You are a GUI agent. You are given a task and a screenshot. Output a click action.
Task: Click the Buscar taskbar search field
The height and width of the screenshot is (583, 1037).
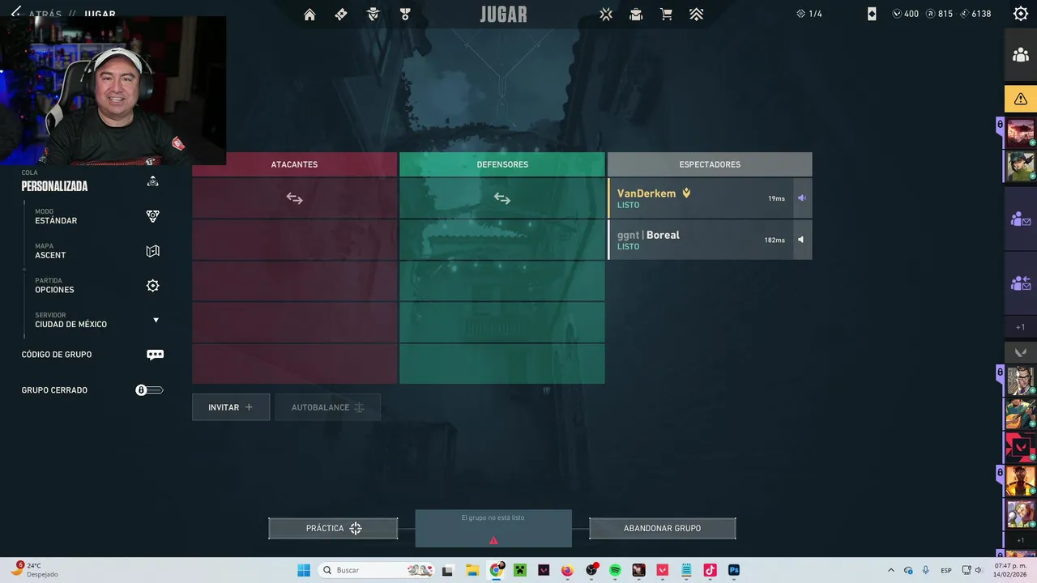coord(377,570)
